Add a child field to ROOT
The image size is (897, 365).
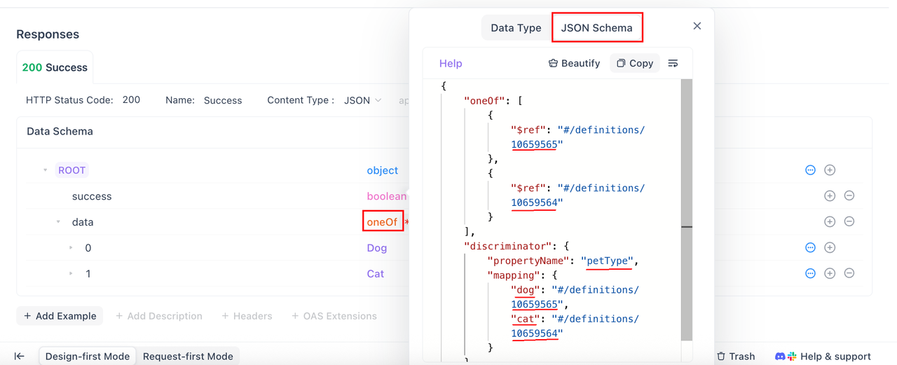click(x=830, y=170)
